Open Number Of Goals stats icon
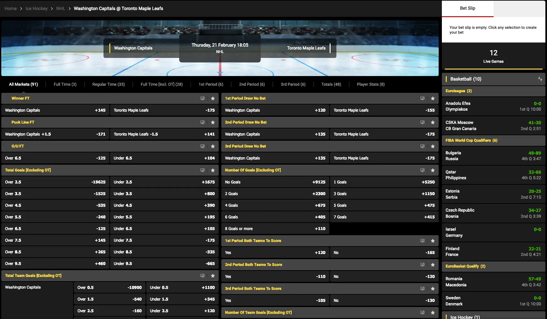The width and height of the screenshot is (547, 319). pos(422,170)
